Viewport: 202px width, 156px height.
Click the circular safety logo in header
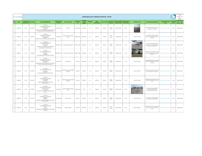(173, 17)
